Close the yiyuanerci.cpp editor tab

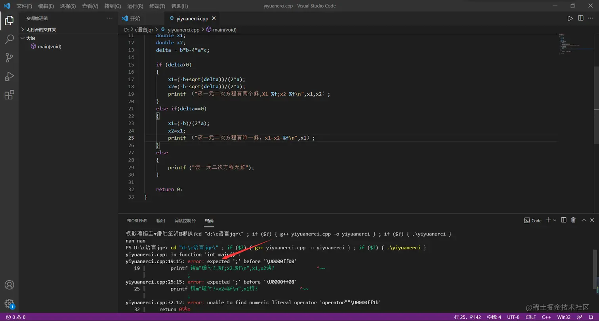pyautogui.click(x=214, y=18)
